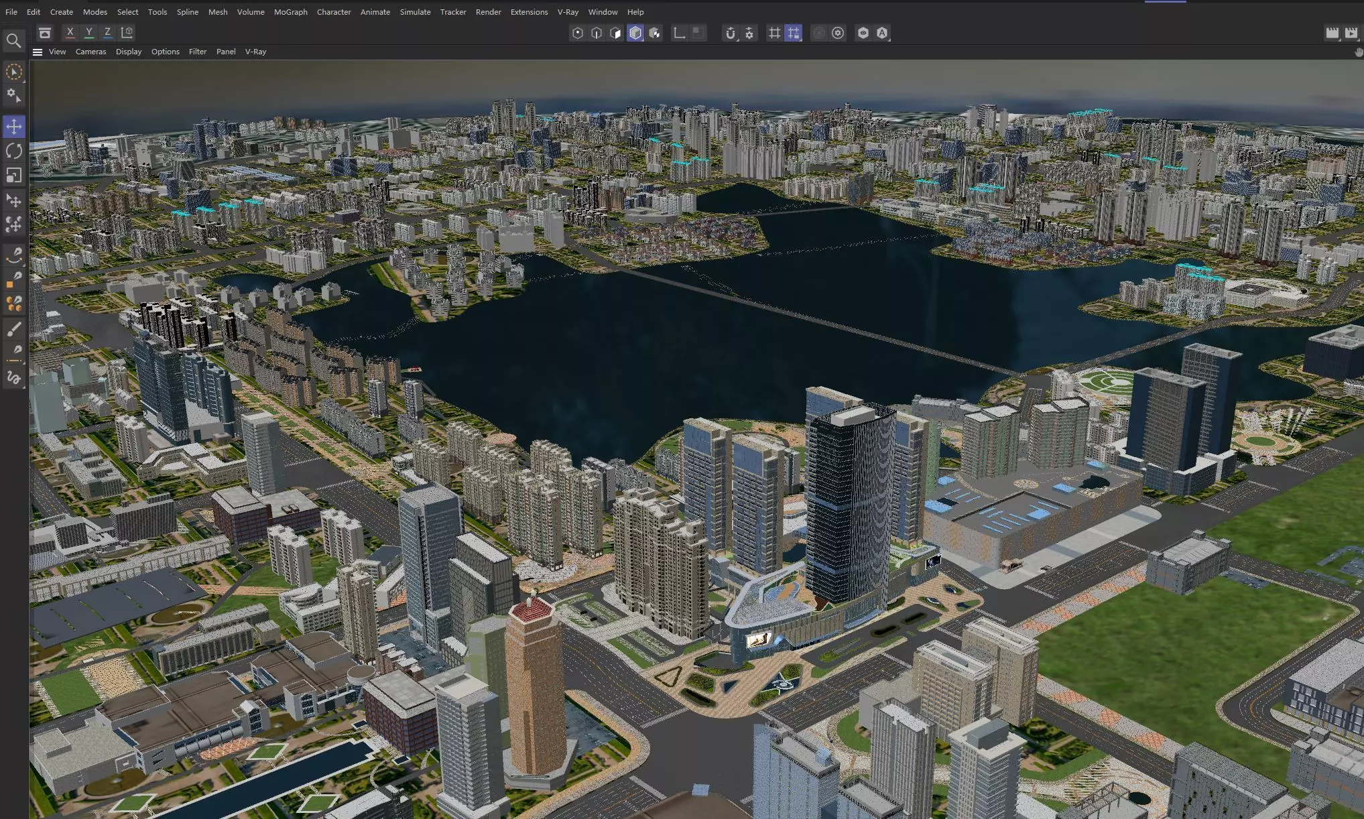The width and height of the screenshot is (1364, 819).
Task: Toggle the highlighted locked workplane icon
Action: [x=794, y=33]
